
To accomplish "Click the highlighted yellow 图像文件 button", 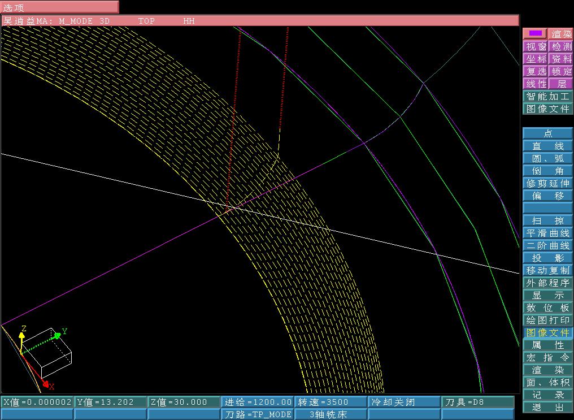I will click(x=547, y=332).
